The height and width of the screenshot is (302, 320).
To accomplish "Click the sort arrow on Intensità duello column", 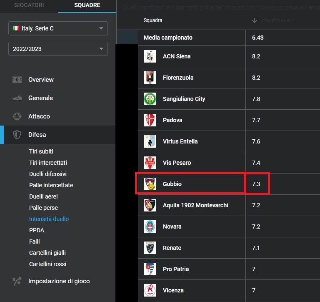I will pyautogui.click(x=255, y=20).
